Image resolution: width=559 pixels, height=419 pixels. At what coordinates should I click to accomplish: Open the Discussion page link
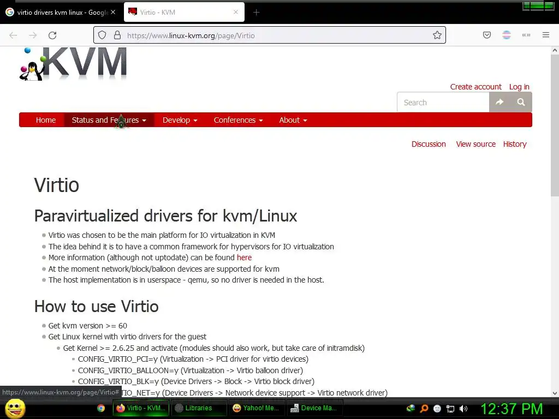429,144
